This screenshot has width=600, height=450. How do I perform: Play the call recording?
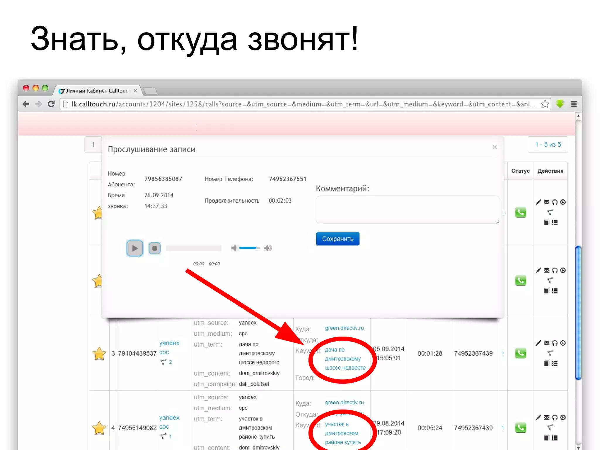(134, 248)
